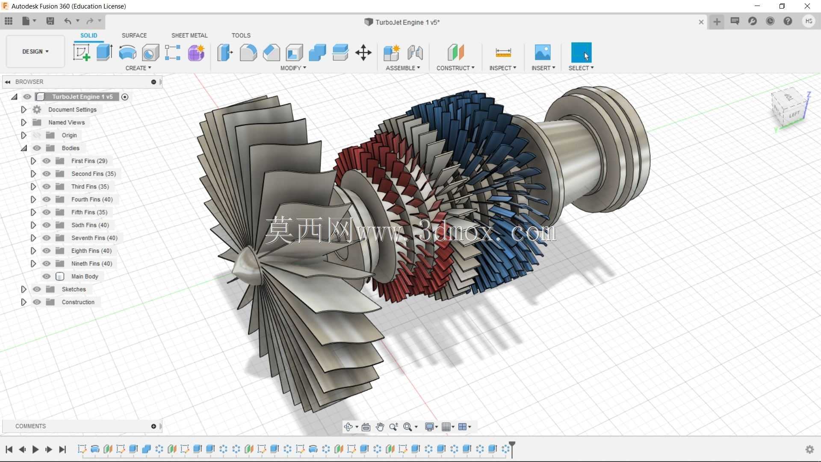
Task: Activate the Extrude tool
Action: coord(104,53)
